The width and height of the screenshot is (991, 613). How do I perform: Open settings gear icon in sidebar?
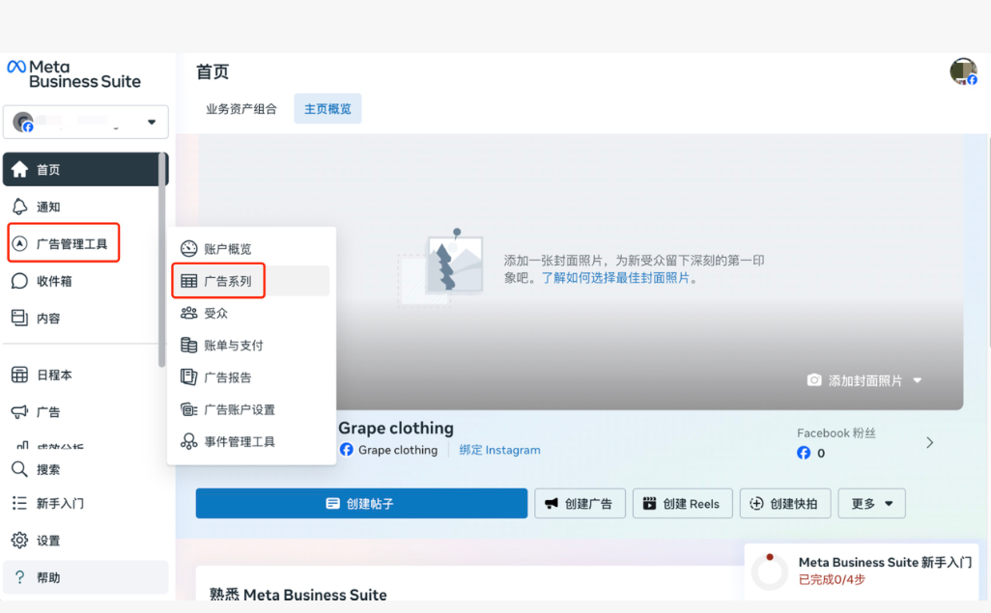click(19, 541)
